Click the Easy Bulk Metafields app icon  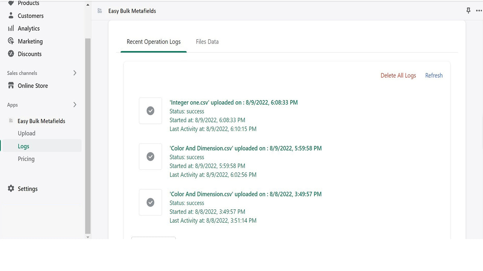[11, 121]
